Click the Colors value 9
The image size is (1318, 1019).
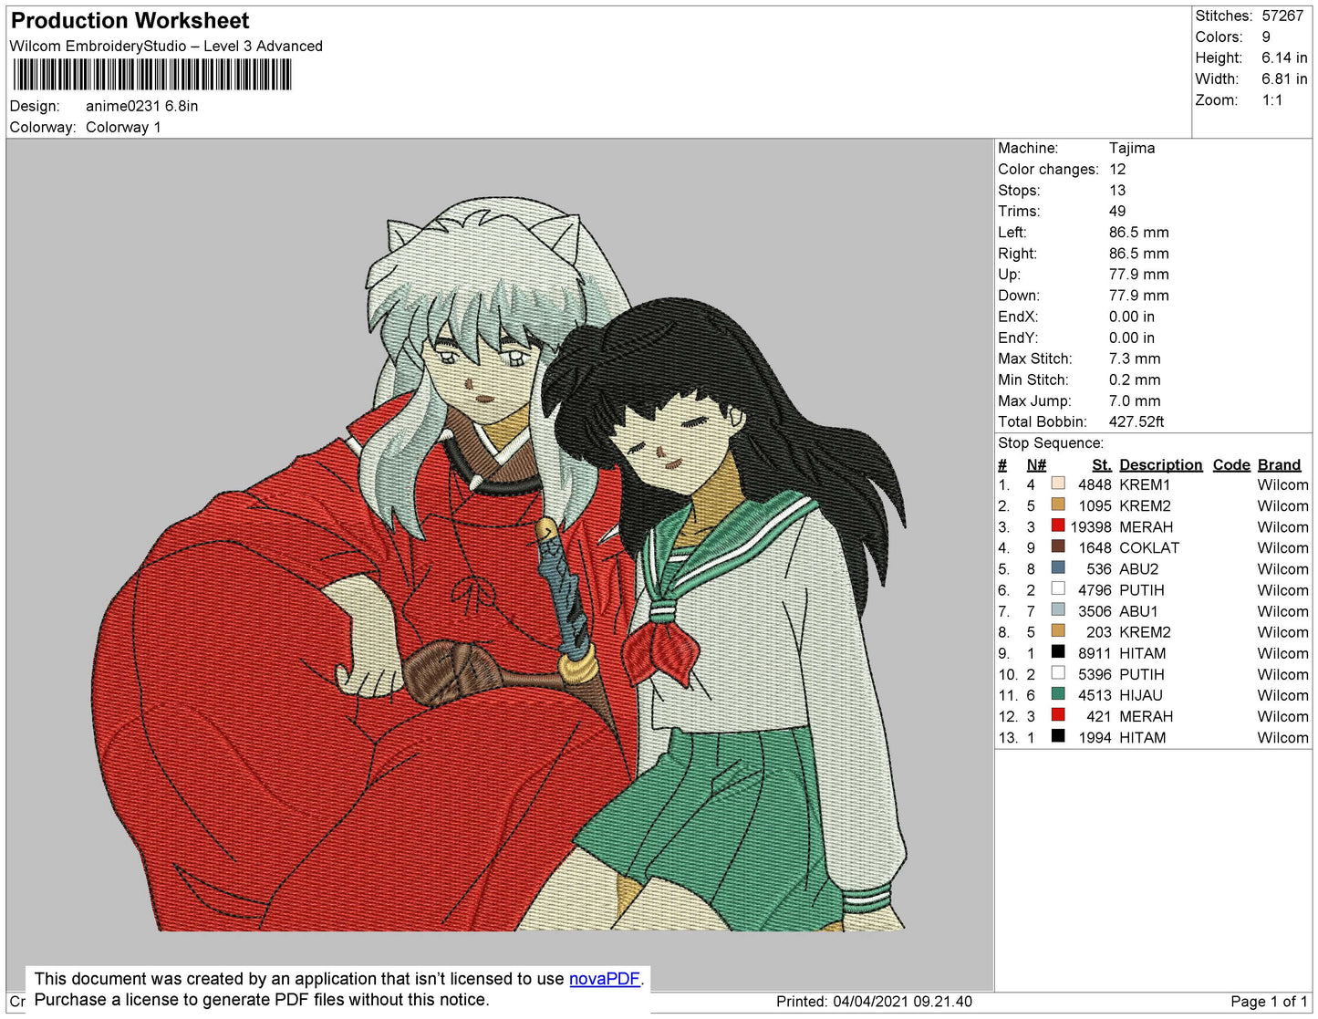click(1266, 36)
